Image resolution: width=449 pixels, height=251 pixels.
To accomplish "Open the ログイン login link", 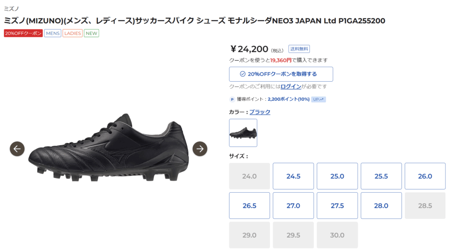I will click(x=291, y=86).
